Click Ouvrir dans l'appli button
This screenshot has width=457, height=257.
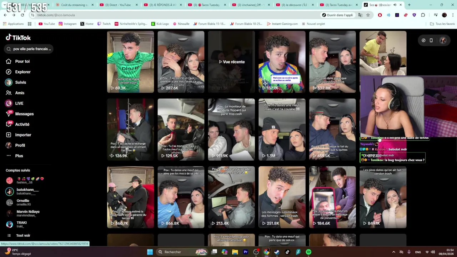337,15
